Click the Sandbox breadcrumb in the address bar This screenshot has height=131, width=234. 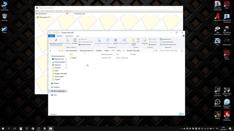click(x=99, y=51)
